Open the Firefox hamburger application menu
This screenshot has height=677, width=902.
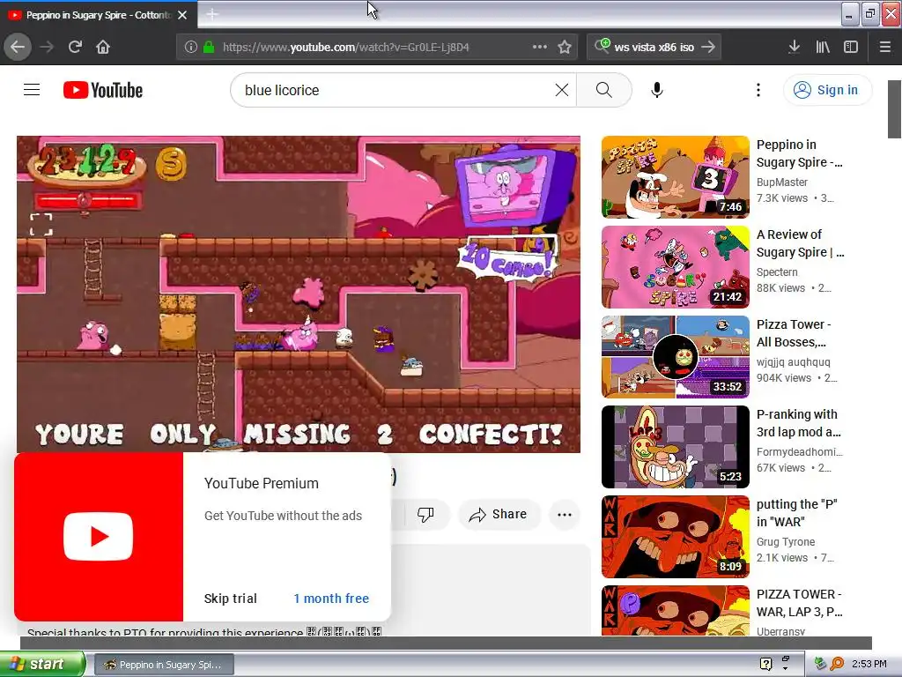pos(885,47)
